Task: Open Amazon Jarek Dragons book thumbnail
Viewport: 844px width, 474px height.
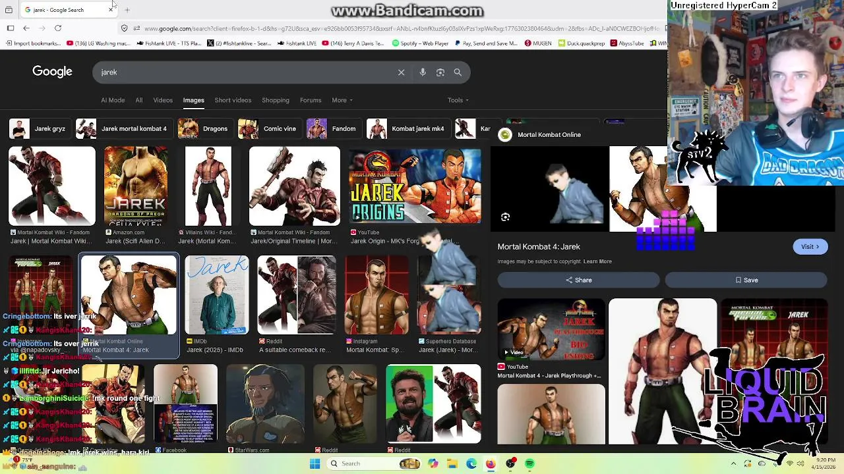Action: click(136, 186)
